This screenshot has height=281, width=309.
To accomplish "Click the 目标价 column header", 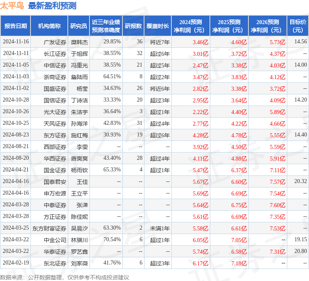I will click(298, 26).
